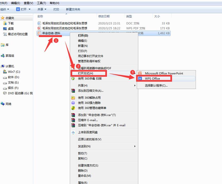Open the 帮助(H) menu
Screen dimensions: 222x184
[54, 3]
